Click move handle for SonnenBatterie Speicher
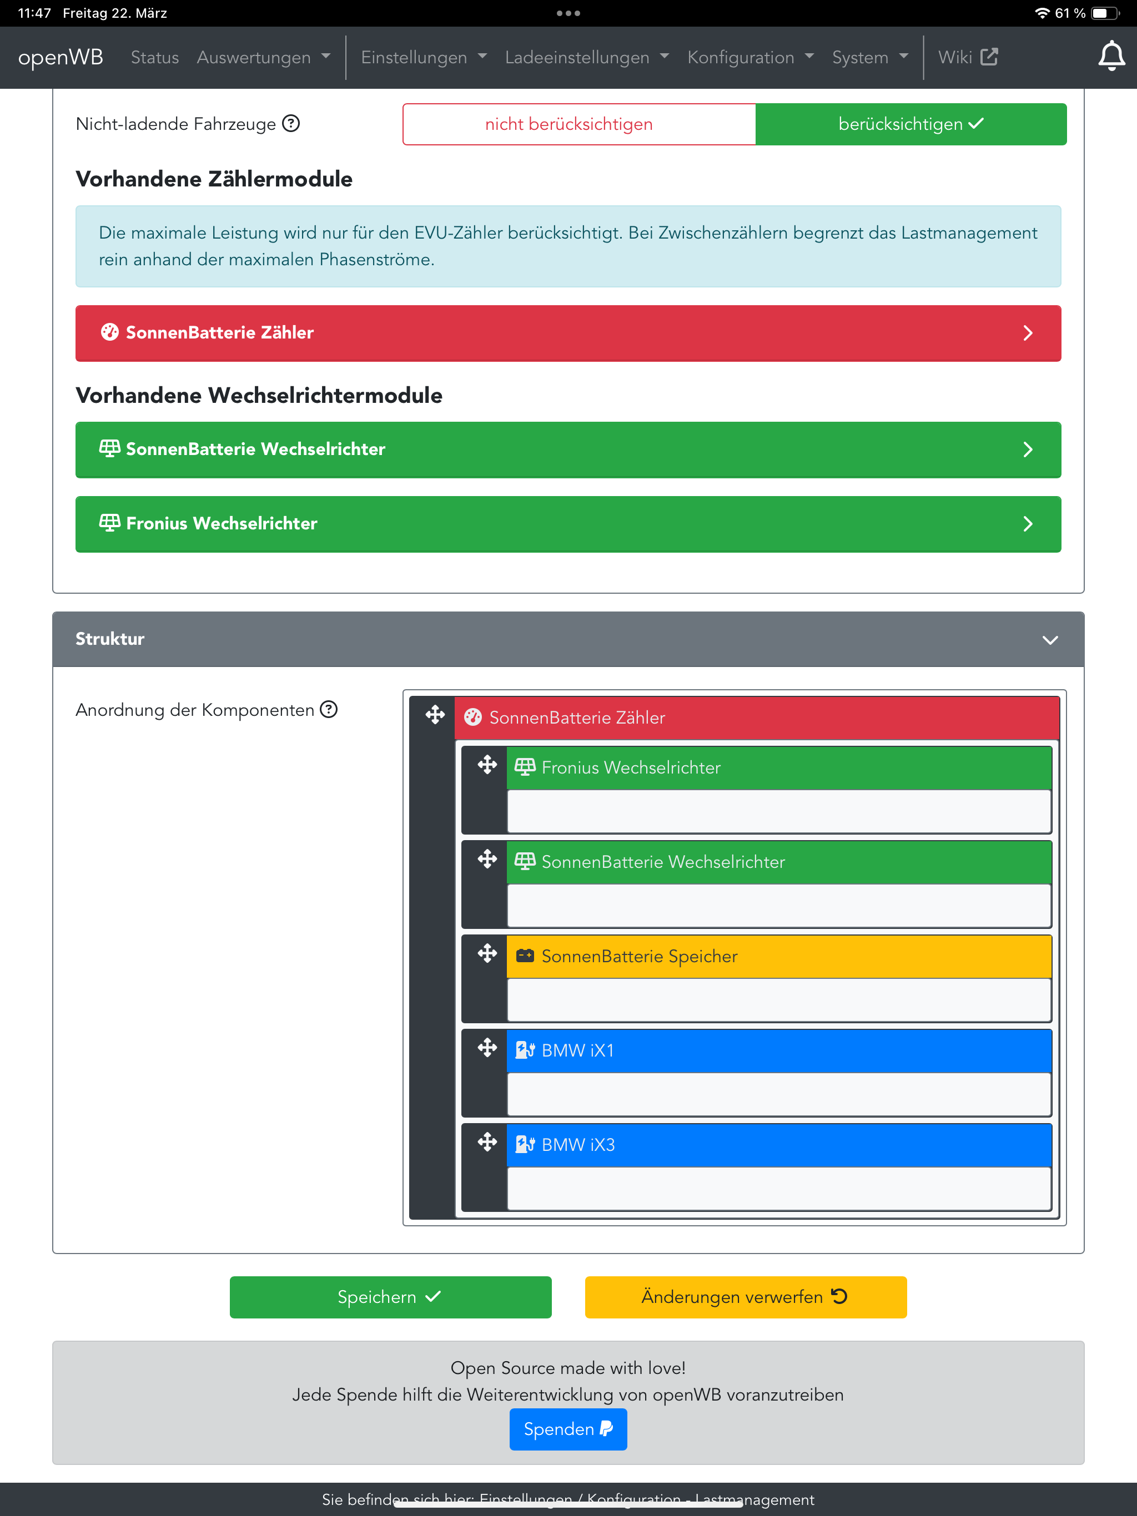Image resolution: width=1137 pixels, height=1516 pixels. click(x=487, y=953)
